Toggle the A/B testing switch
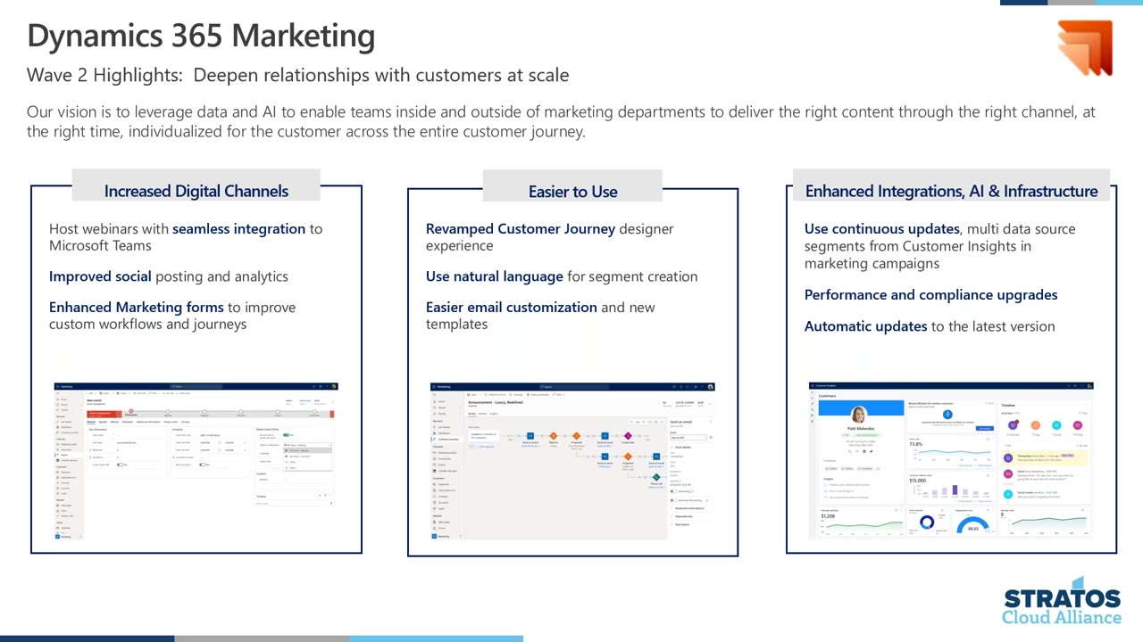The height and width of the screenshot is (642, 1143). [673, 491]
